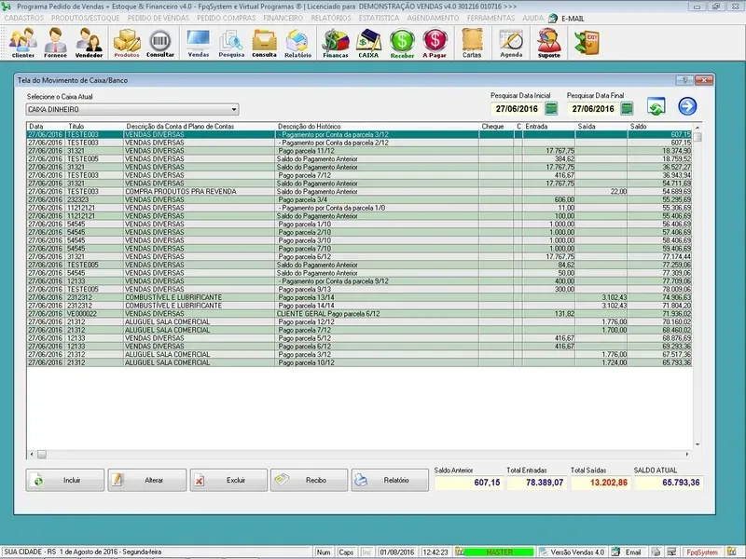Expand the Caixa Atual dropdown
Screen dimensions: 746x559
pyautogui.click(x=233, y=109)
